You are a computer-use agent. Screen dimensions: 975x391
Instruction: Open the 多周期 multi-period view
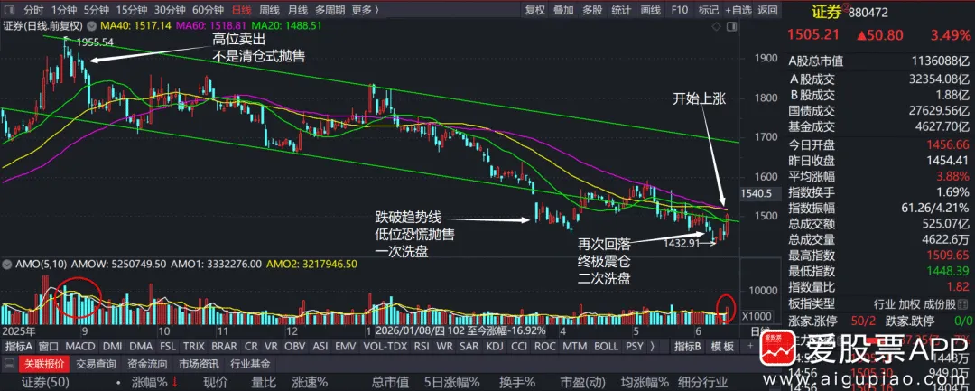(330, 10)
